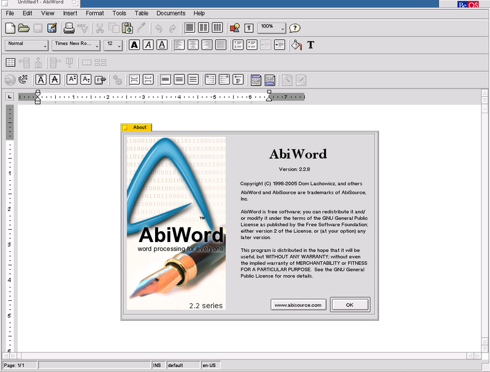The width and height of the screenshot is (490, 372).
Task: Click the www.abisource.com button
Action: click(x=297, y=305)
